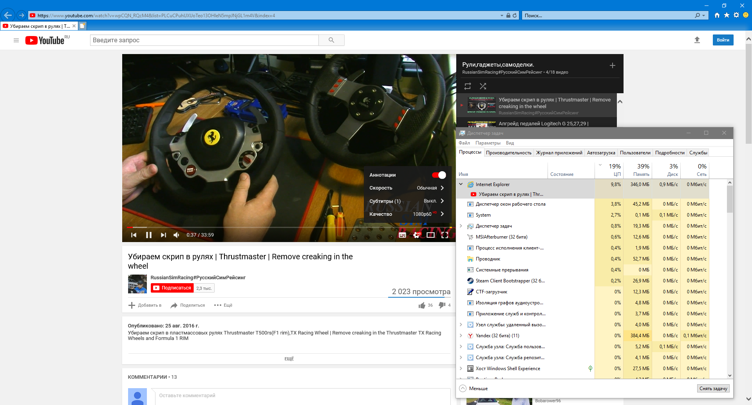This screenshot has height=405, width=752.
Task: Sort processes by the Память column
Action: tap(638, 170)
